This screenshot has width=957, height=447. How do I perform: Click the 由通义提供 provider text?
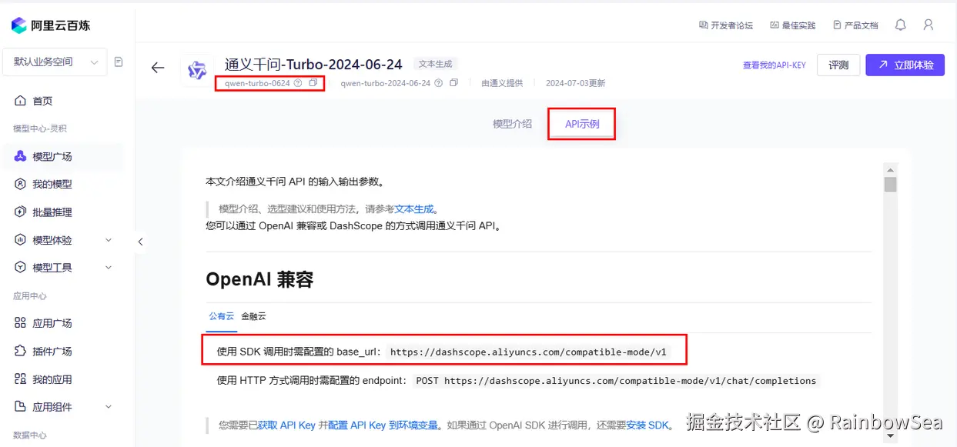click(x=502, y=83)
